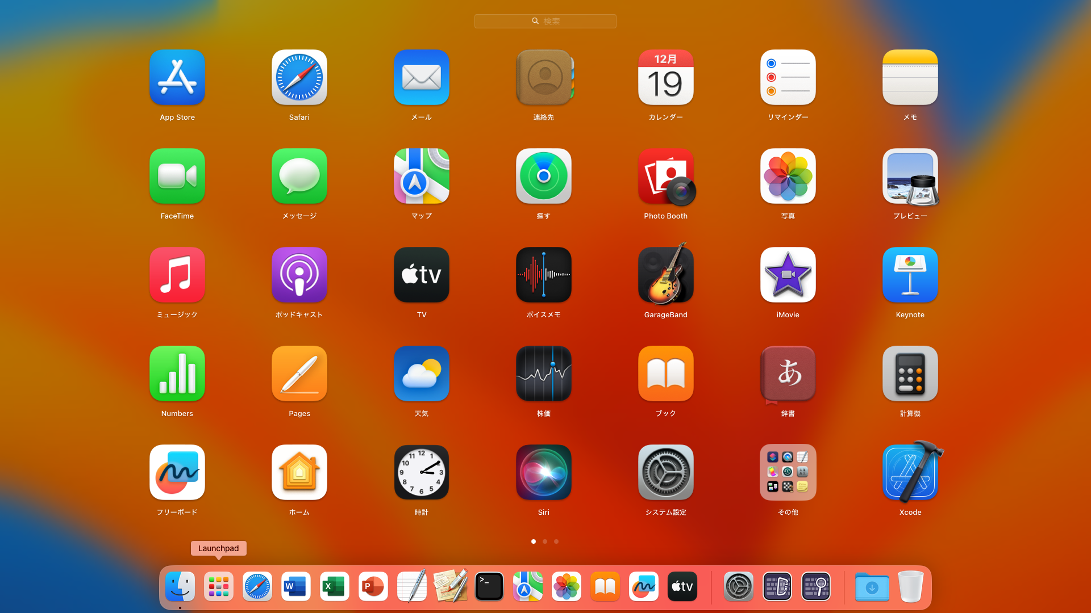Open Freeform from the Dock

pyautogui.click(x=644, y=586)
